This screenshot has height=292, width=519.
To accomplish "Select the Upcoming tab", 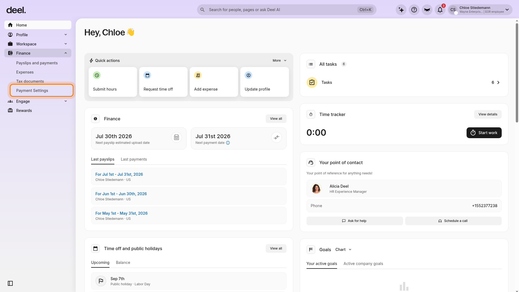I will (100, 263).
